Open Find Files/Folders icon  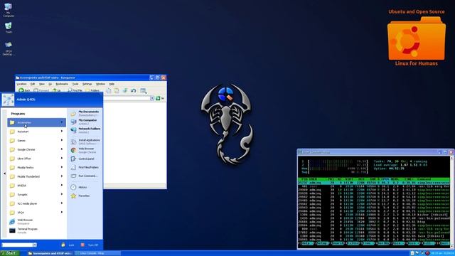tap(73, 167)
